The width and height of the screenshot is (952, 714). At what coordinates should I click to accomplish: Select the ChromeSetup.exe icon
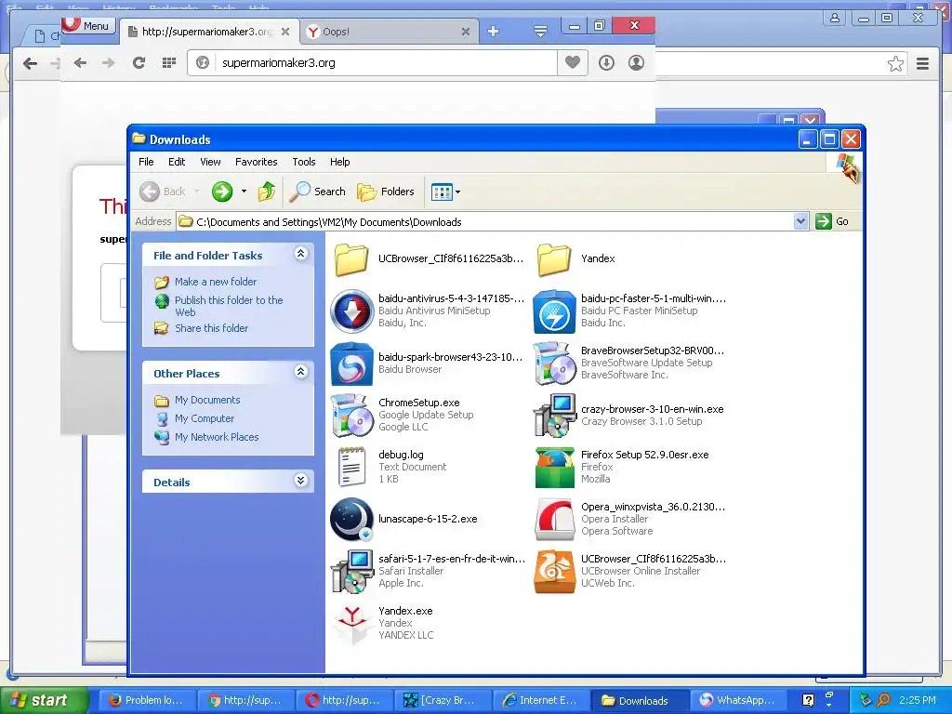coord(351,416)
